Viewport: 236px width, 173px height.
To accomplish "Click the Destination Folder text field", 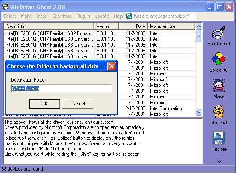I will (61, 89).
